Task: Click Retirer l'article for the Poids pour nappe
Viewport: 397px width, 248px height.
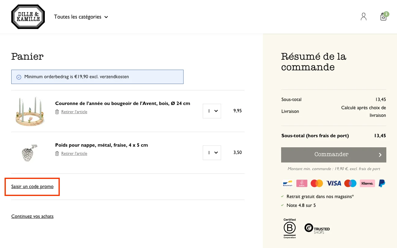Action: (74, 154)
